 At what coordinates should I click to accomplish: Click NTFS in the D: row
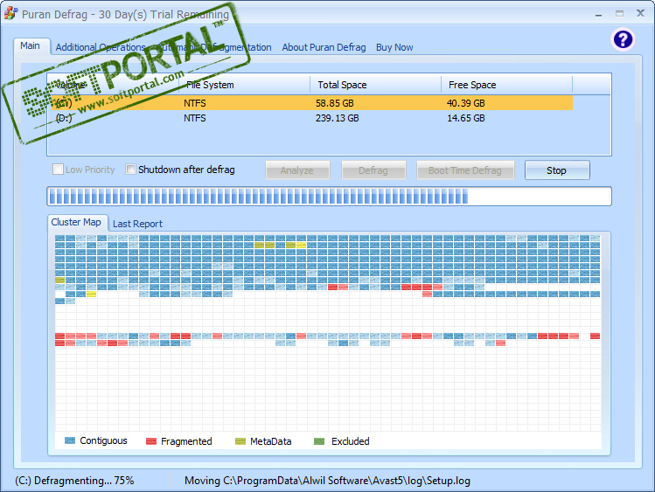click(x=195, y=118)
